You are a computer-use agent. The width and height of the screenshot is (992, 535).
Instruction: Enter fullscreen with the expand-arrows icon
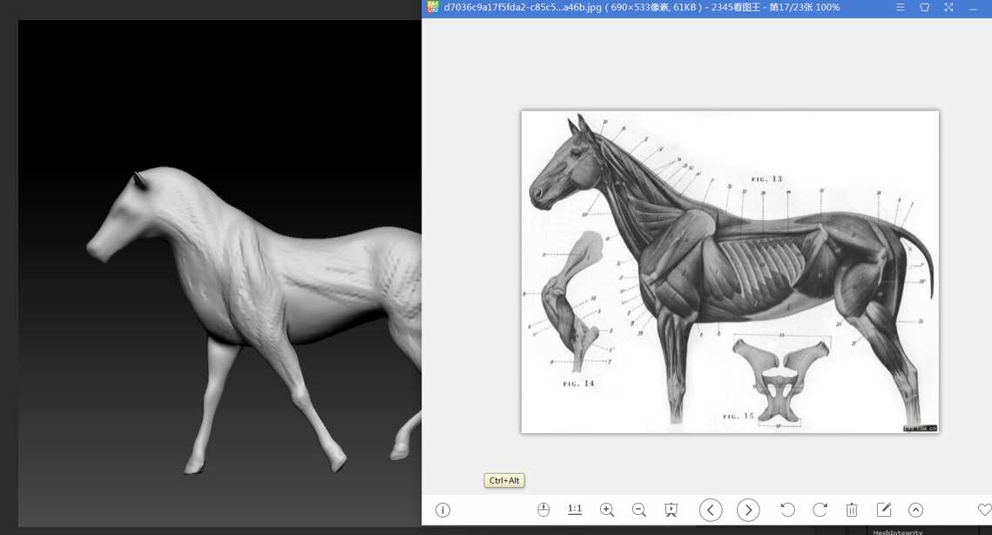tap(949, 8)
